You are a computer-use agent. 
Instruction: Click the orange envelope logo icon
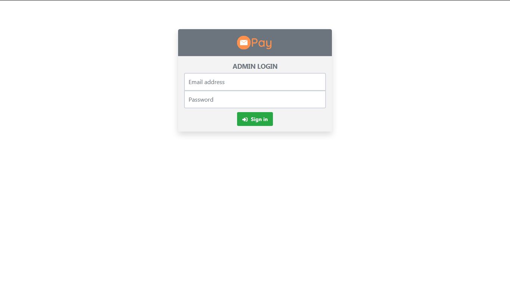pyautogui.click(x=244, y=43)
